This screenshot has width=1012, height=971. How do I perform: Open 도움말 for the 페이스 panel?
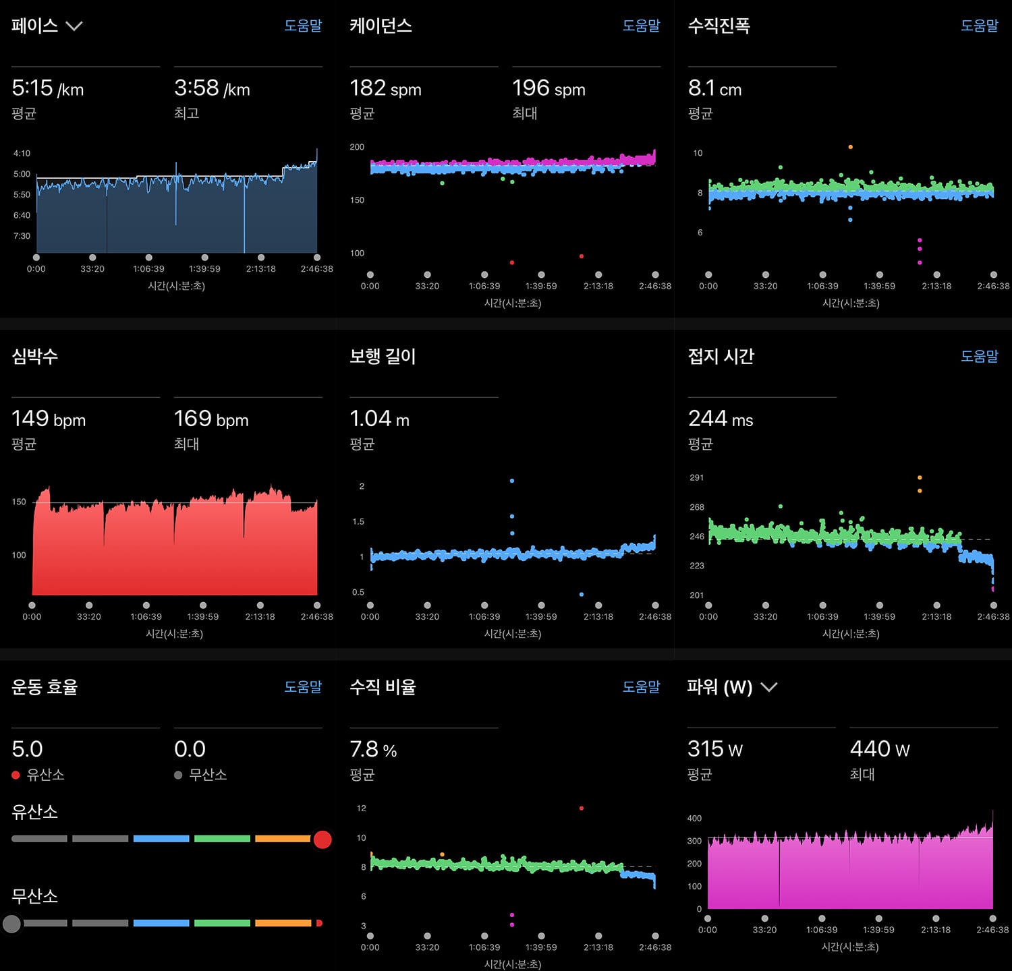click(303, 26)
